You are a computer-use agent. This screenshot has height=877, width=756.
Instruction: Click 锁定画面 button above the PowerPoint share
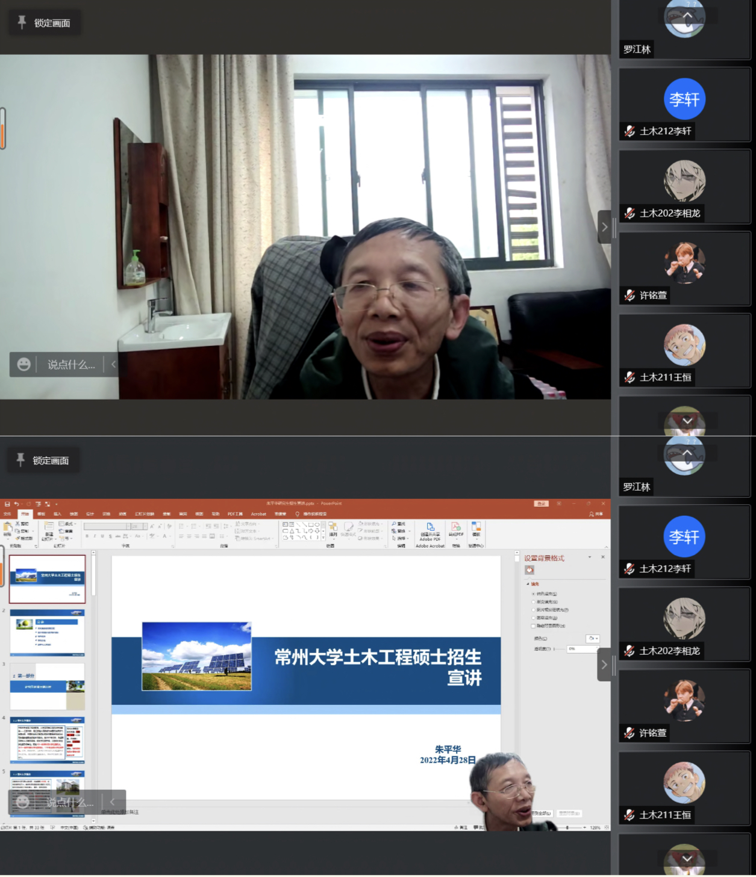click(43, 460)
